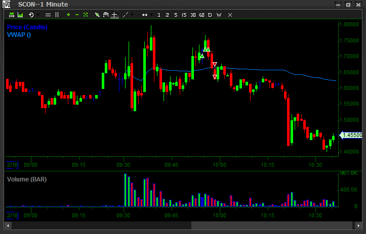Minimize the SCON chart window
This screenshot has height=234, width=366.
338,5
